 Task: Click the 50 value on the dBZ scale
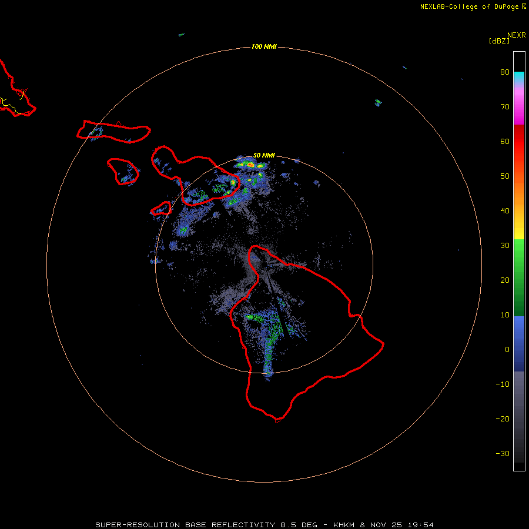coord(505,176)
